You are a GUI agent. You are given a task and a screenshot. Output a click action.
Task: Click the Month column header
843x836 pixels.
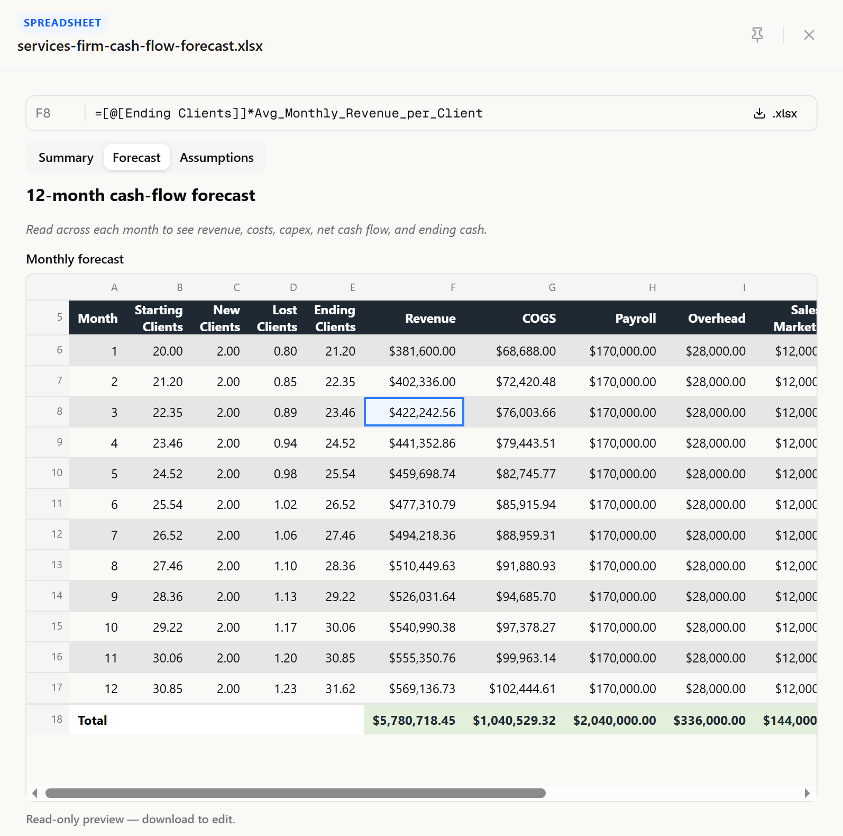pyautogui.click(x=98, y=318)
